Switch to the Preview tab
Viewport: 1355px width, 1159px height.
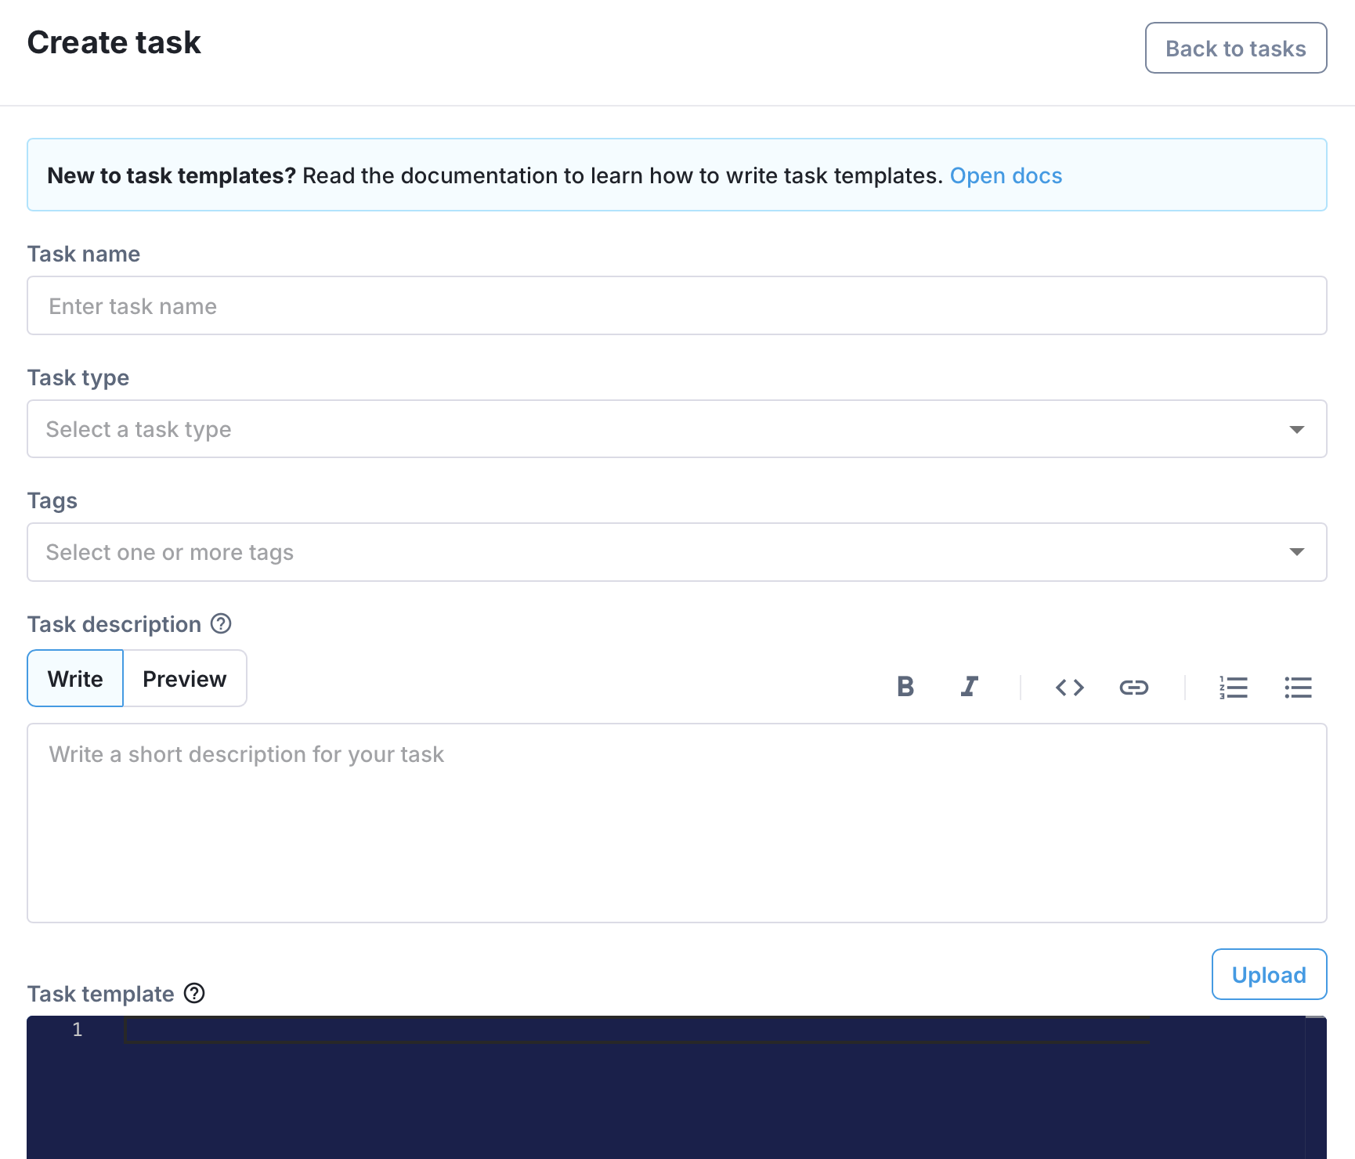185,679
